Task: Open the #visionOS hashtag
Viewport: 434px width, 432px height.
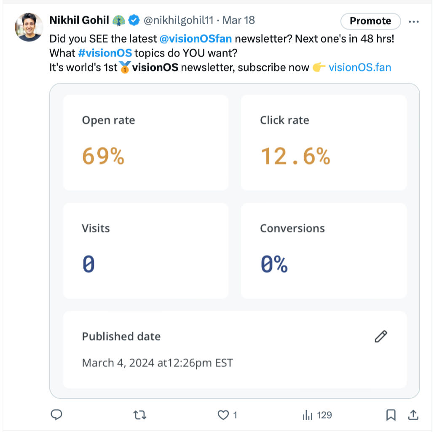Action: (x=105, y=53)
